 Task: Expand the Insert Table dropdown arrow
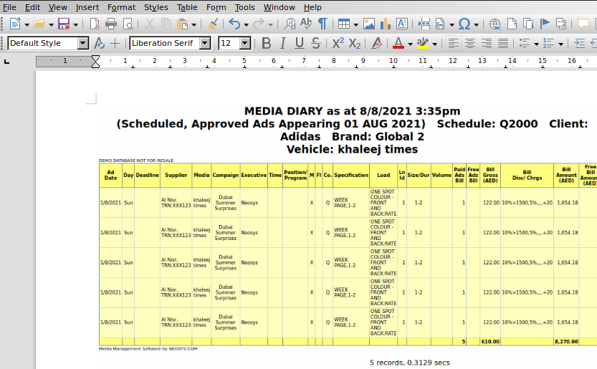click(355, 25)
